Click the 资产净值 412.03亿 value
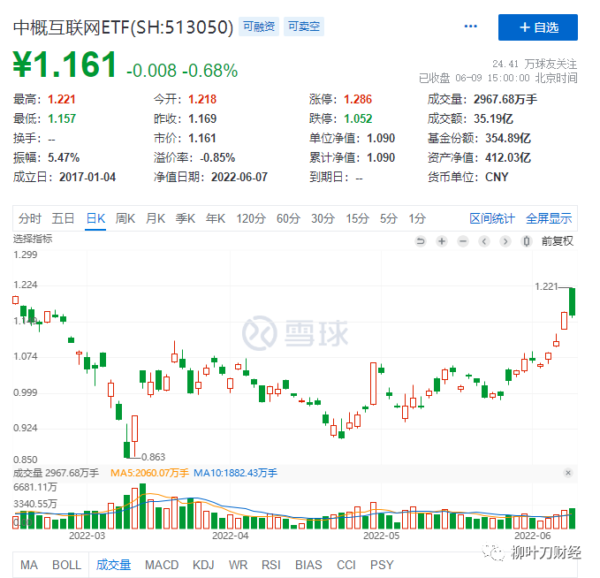This screenshot has width=600, height=578. [508, 157]
